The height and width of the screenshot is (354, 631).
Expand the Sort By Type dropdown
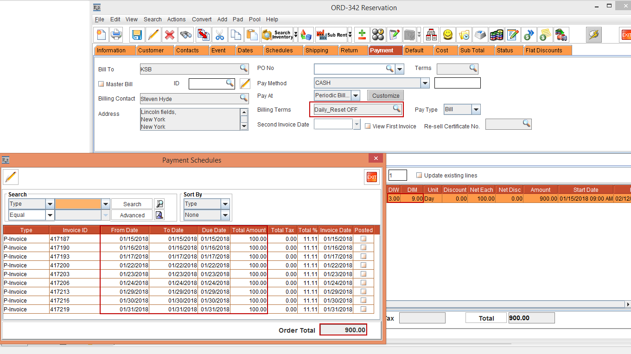[x=225, y=204]
